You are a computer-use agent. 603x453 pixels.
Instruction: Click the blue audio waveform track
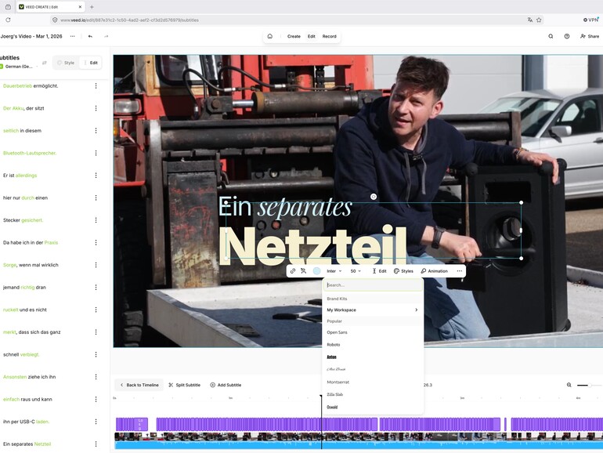point(359,445)
